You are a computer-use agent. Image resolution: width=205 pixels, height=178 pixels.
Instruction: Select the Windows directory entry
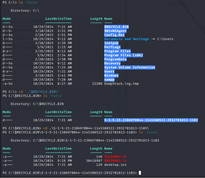pos(111,76)
